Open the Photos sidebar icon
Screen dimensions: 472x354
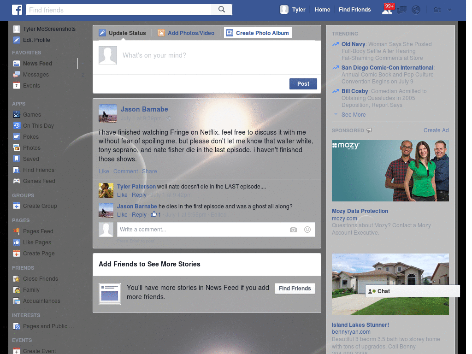click(17, 148)
